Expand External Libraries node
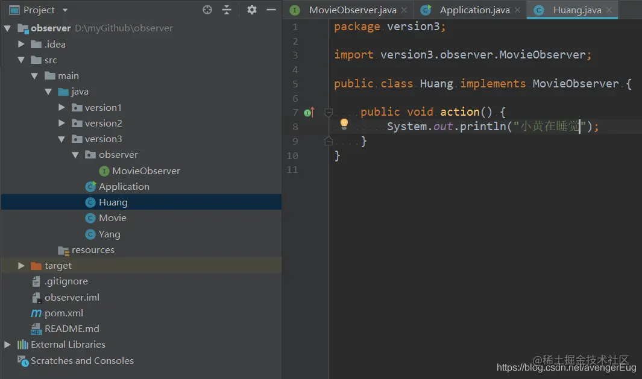 (7, 345)
